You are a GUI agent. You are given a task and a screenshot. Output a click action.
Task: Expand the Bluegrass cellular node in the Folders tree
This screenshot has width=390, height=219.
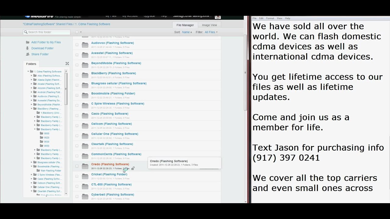[x=31, y=162]
